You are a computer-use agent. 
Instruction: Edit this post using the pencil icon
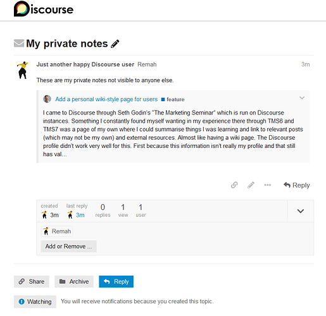[251, 185]
